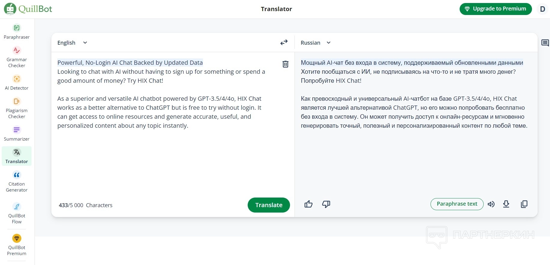Image resolution: width=550 pixels, height=265 pixels.
Task: Listen to translated text with speaker icon
Action: [491, 204]
